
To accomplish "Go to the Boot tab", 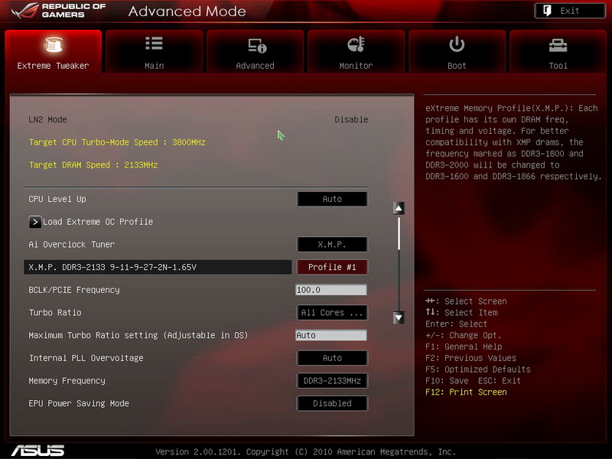I will (457, 51).
